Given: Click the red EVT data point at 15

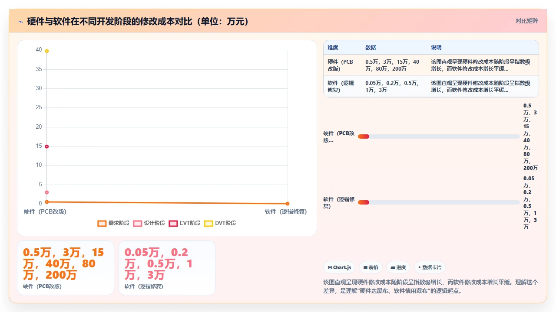Looking at the screenshot, I should point(46,146).
